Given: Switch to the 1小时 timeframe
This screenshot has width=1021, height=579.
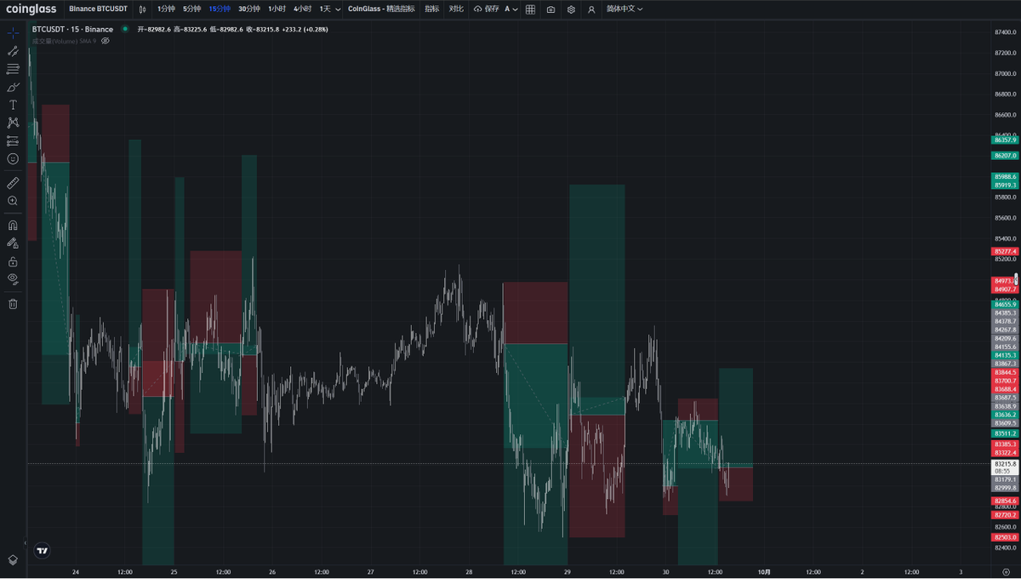Looking at the screenshot, I should click(277, 9).
